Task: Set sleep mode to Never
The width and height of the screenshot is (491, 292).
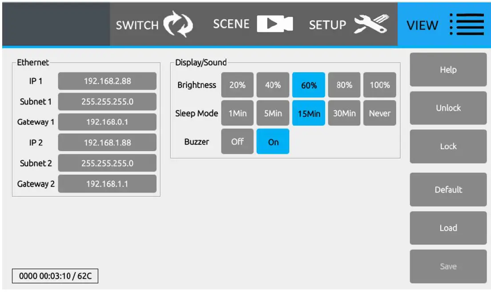Action: (379, 113)
